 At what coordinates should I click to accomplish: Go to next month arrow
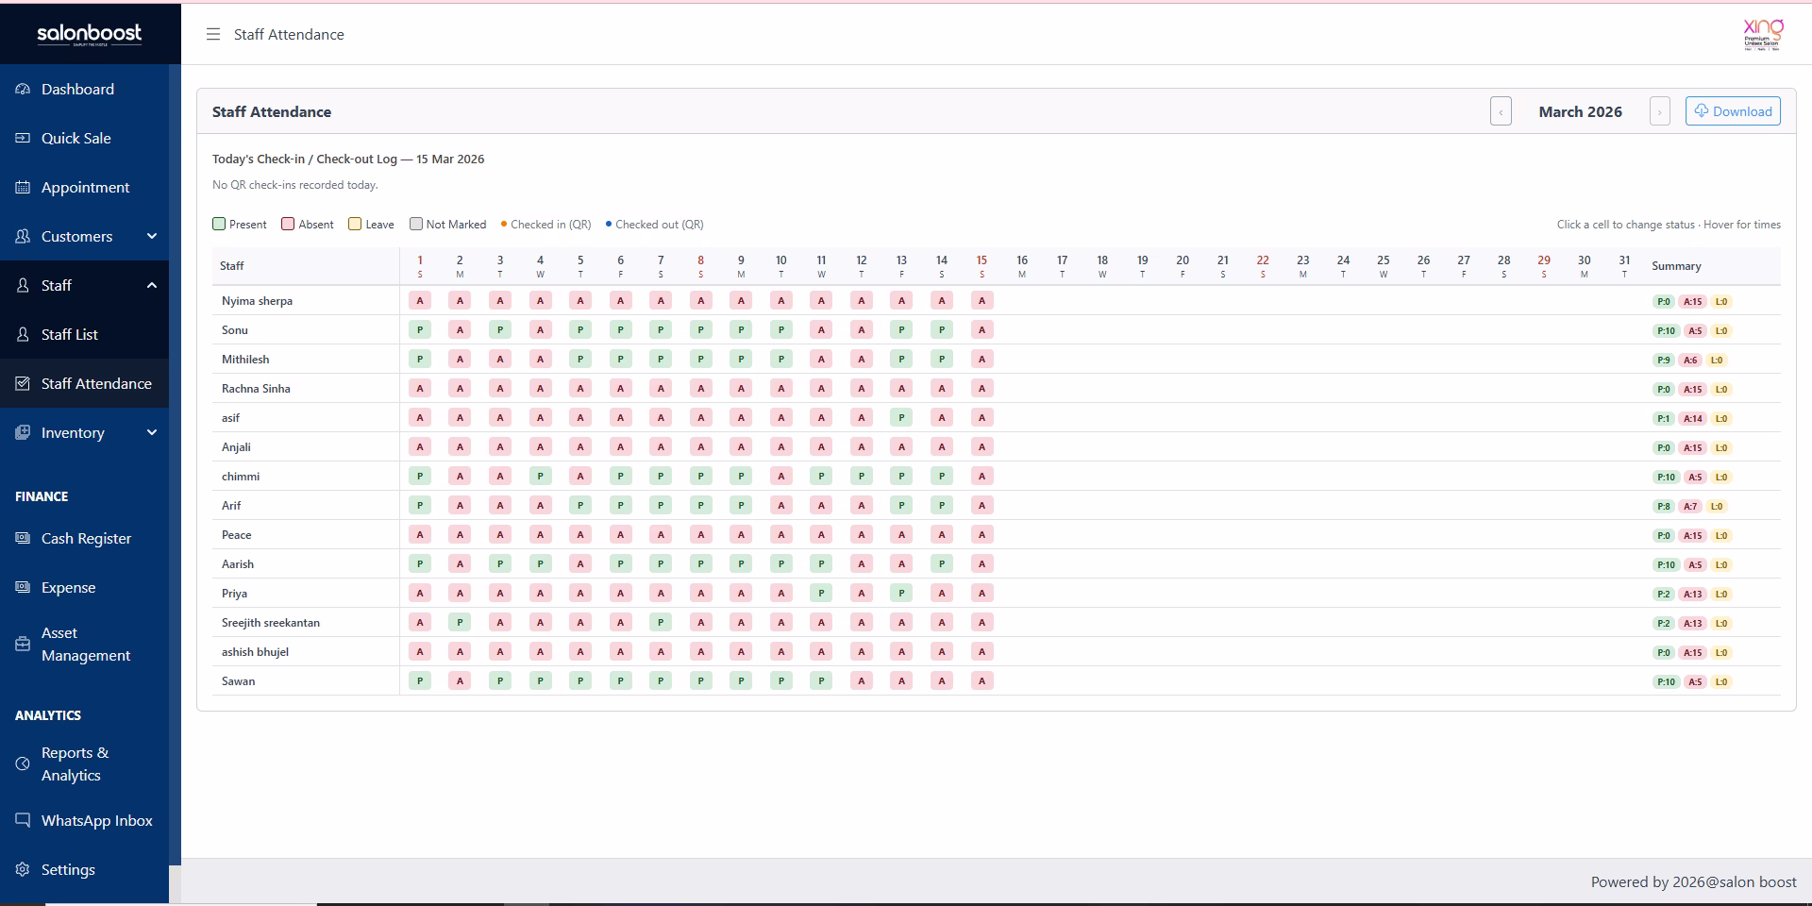1659,111
